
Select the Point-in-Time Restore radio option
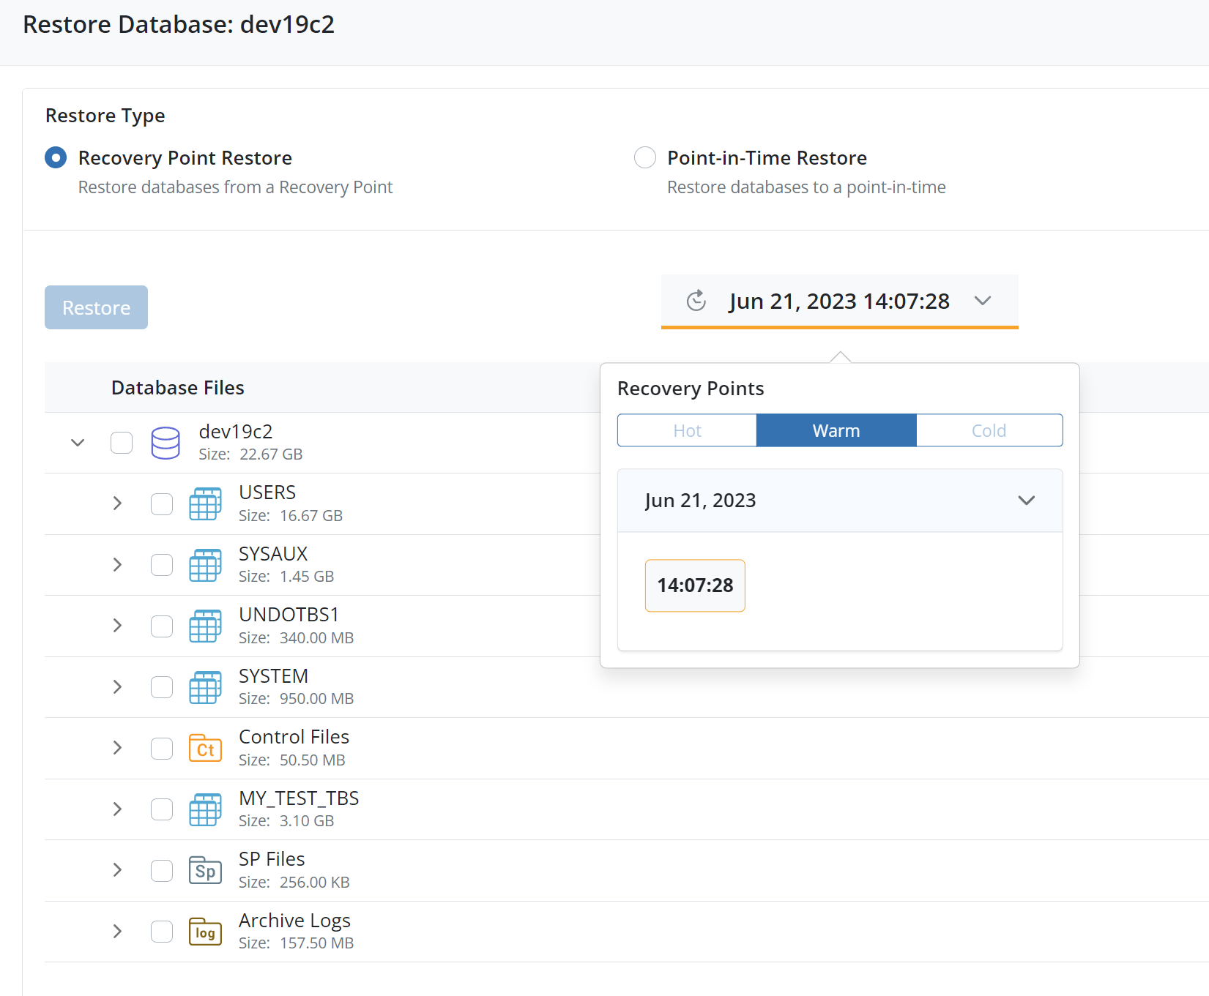(645, 158)
